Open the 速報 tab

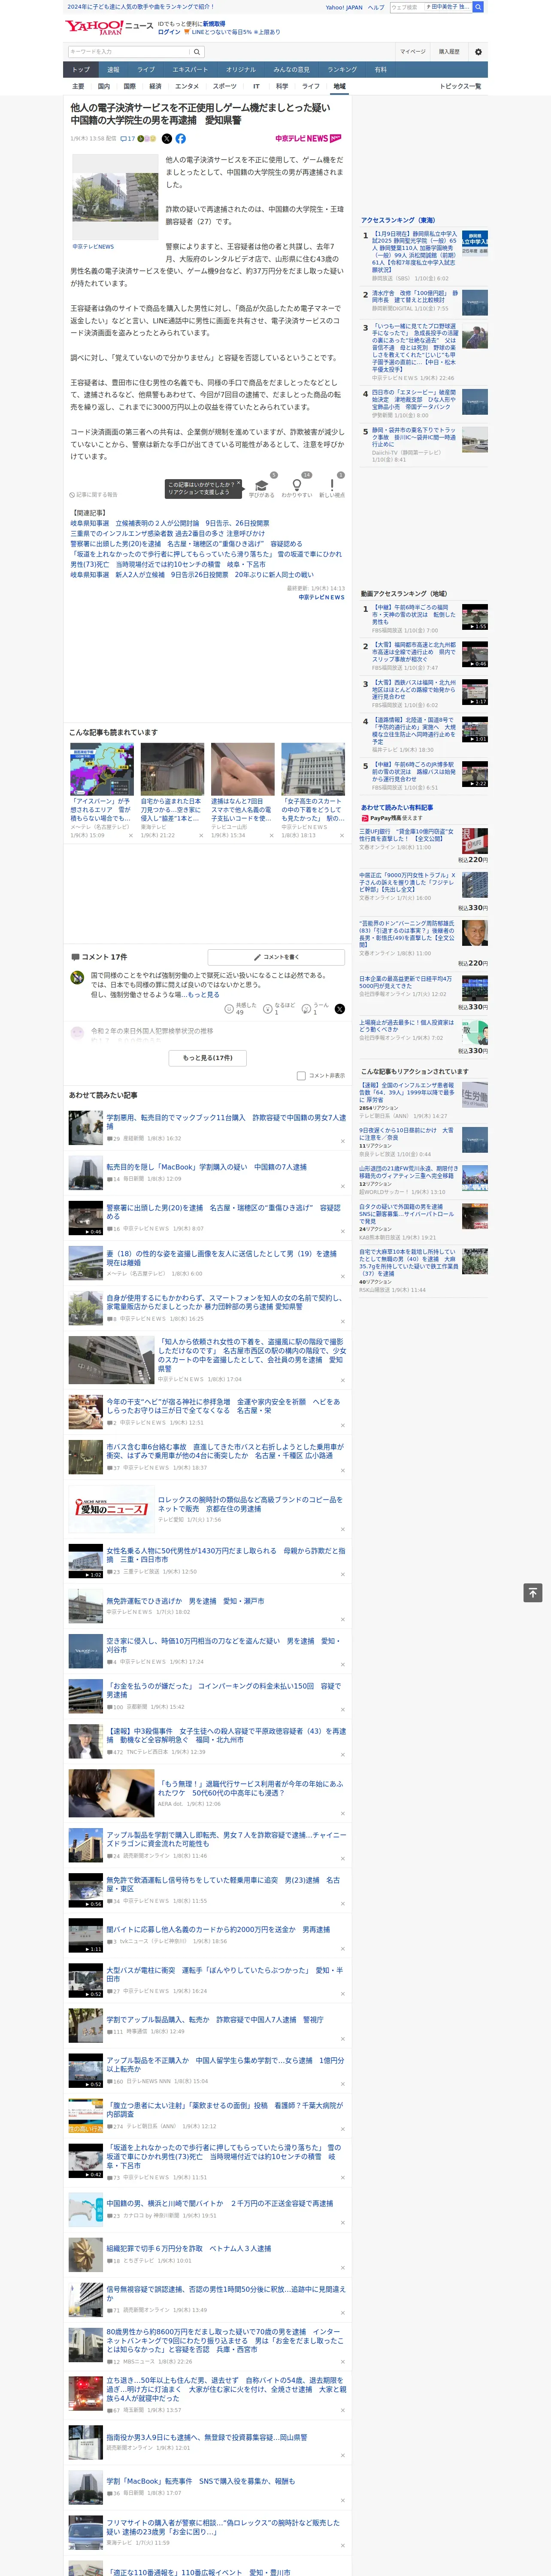pyautogui.click(x=113, y=70)
